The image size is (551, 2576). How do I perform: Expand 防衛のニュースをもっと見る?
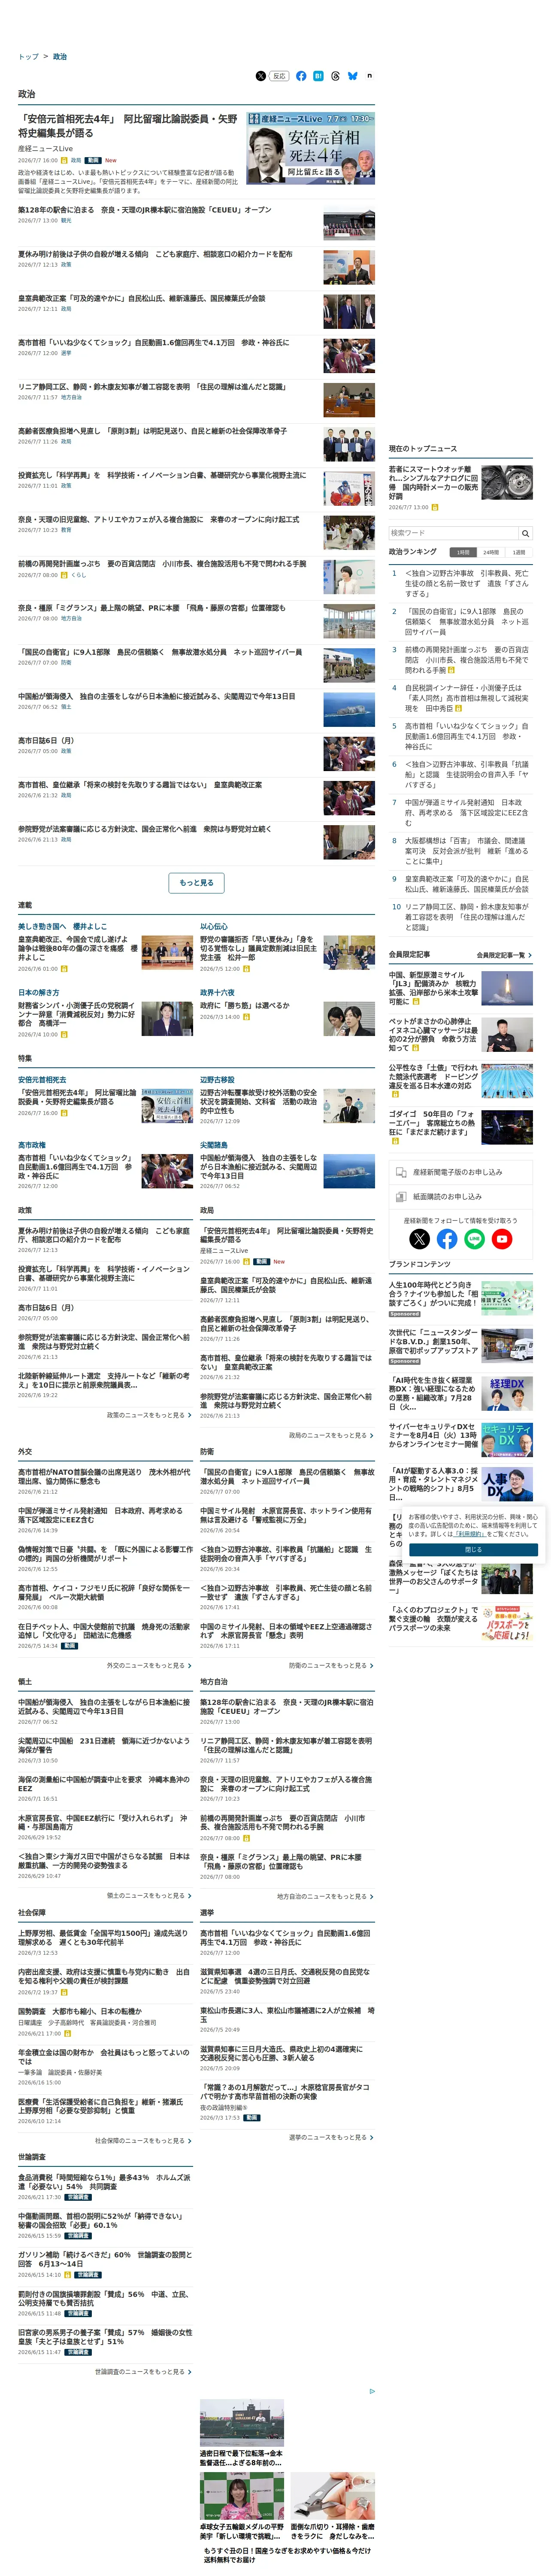[x=331, y=1665]
